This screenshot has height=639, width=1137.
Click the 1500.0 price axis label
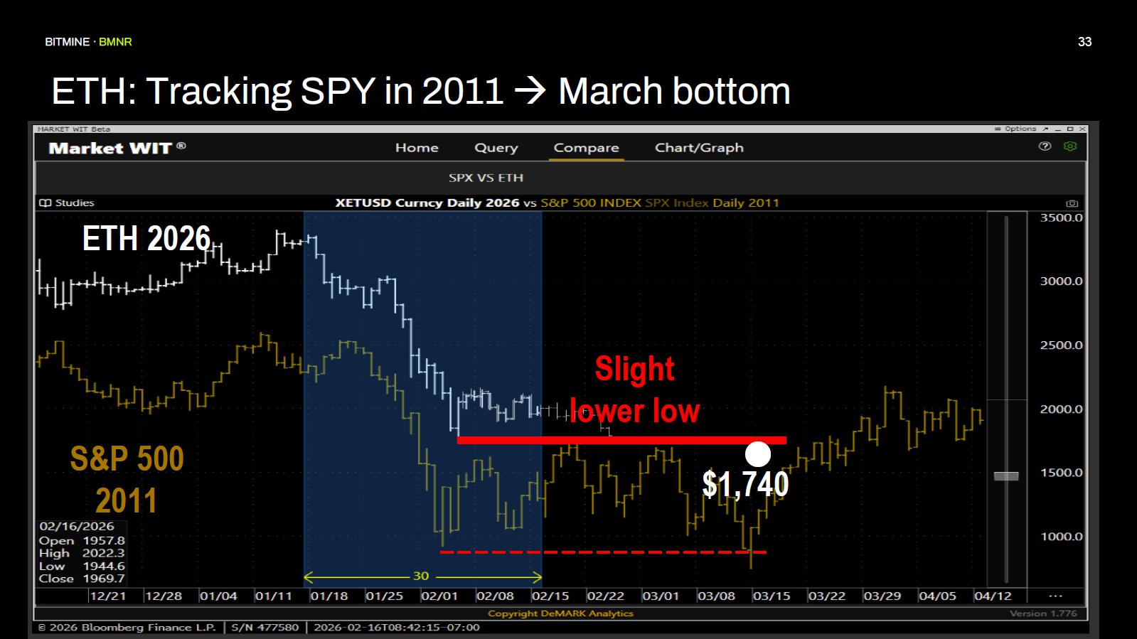point(1061,473)
